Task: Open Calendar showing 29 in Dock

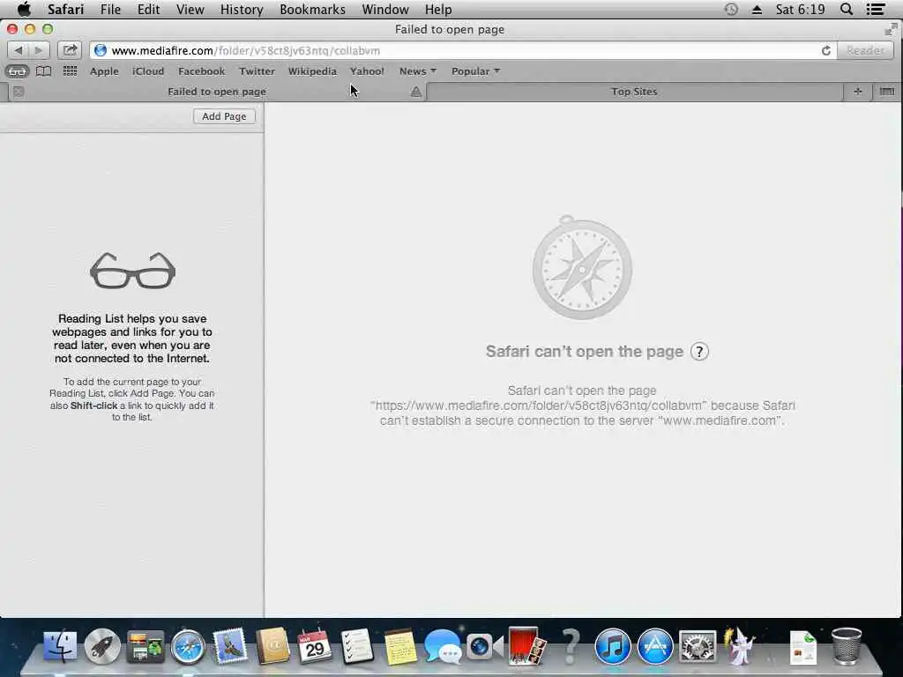Action: [x=315, y=646]
